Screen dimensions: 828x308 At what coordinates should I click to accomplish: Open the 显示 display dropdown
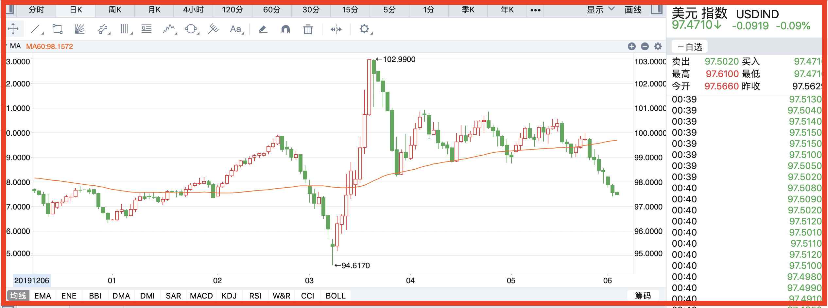pyautogui.click(x=600, y=10)
